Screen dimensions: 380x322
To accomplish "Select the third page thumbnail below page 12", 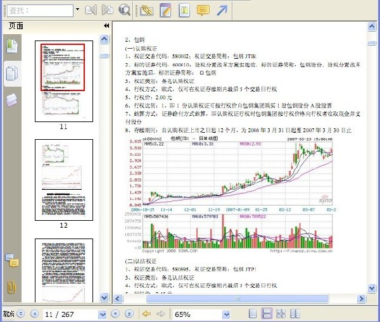I will [64, 270].
